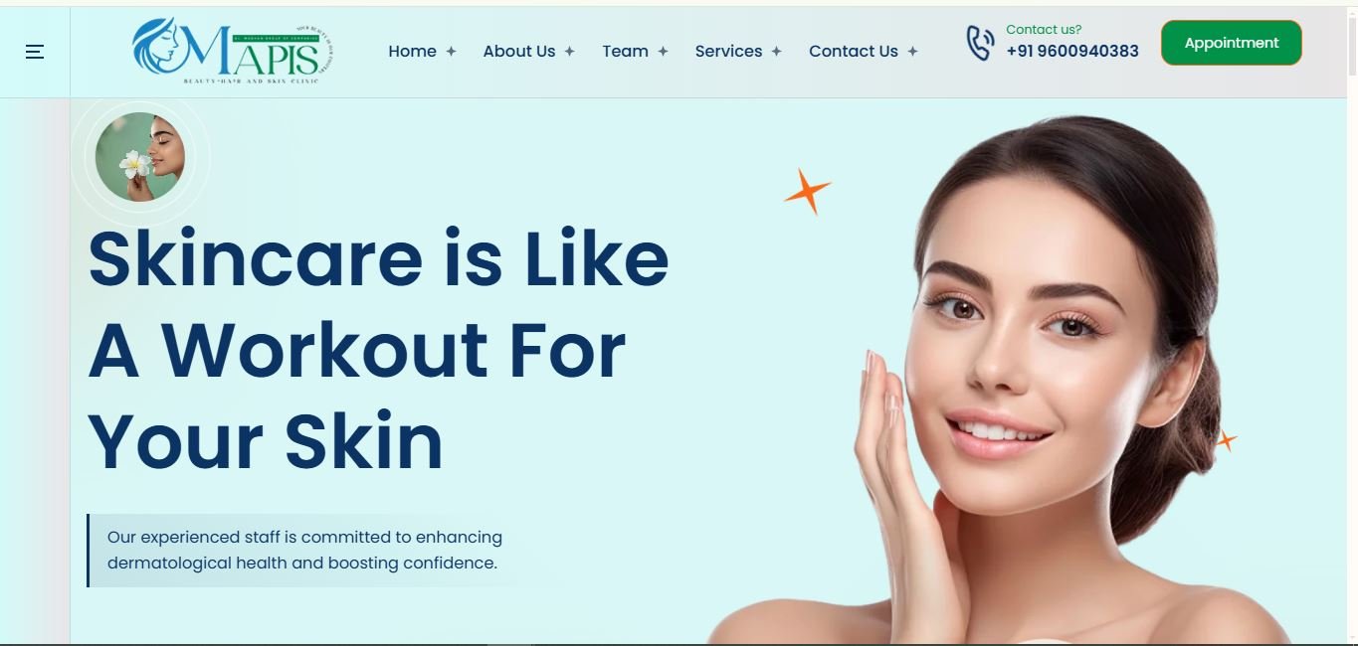The width and height of the screenshot is (1358, 646).
Task: Click the phone call icon
Action: pyautogui.click(x=980, y=43)
